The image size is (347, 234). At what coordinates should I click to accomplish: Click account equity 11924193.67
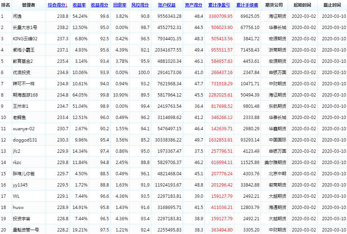(168, 185)
